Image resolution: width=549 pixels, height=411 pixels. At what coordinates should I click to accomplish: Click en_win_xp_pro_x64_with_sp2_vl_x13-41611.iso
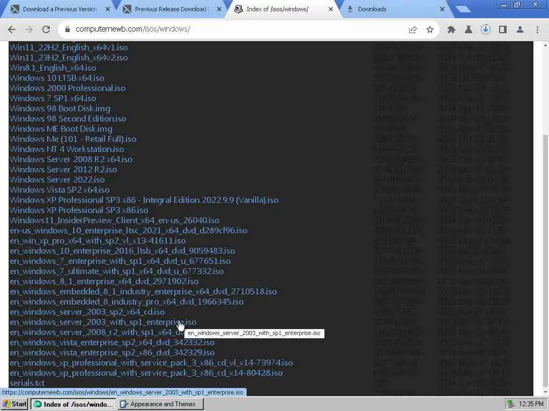[98, 241]
